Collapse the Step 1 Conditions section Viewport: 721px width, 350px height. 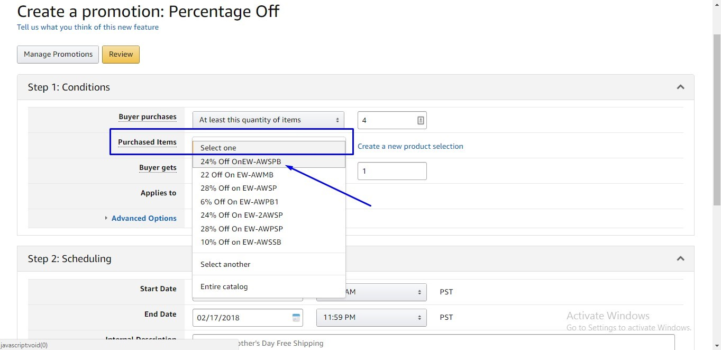(x=680, y=87)
